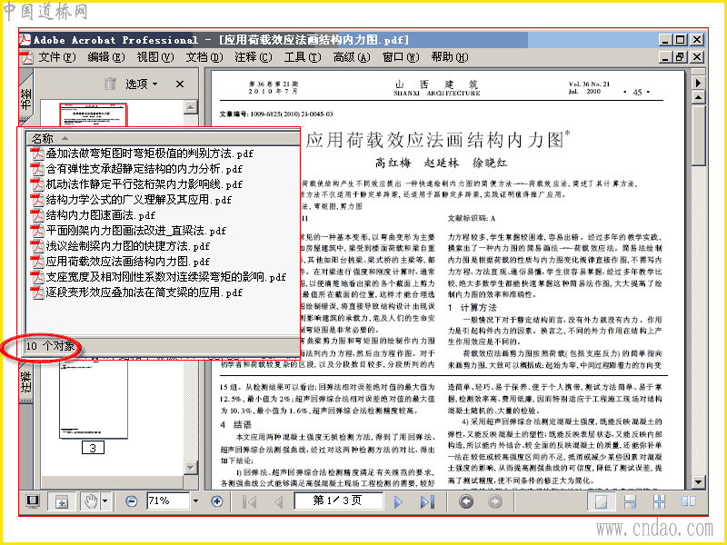Jump to first page arrow
Viewport: 727px width, 545px height.
click(249, 501)
